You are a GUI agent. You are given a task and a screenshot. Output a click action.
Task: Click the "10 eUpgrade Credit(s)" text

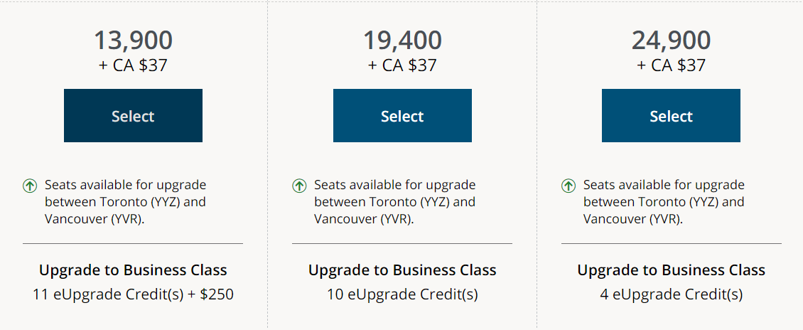402,294
